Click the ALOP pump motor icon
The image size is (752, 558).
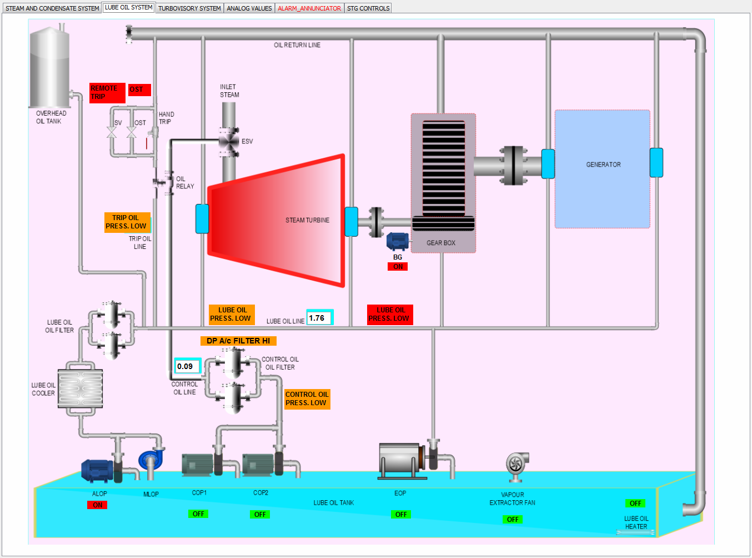click(98, 470)
